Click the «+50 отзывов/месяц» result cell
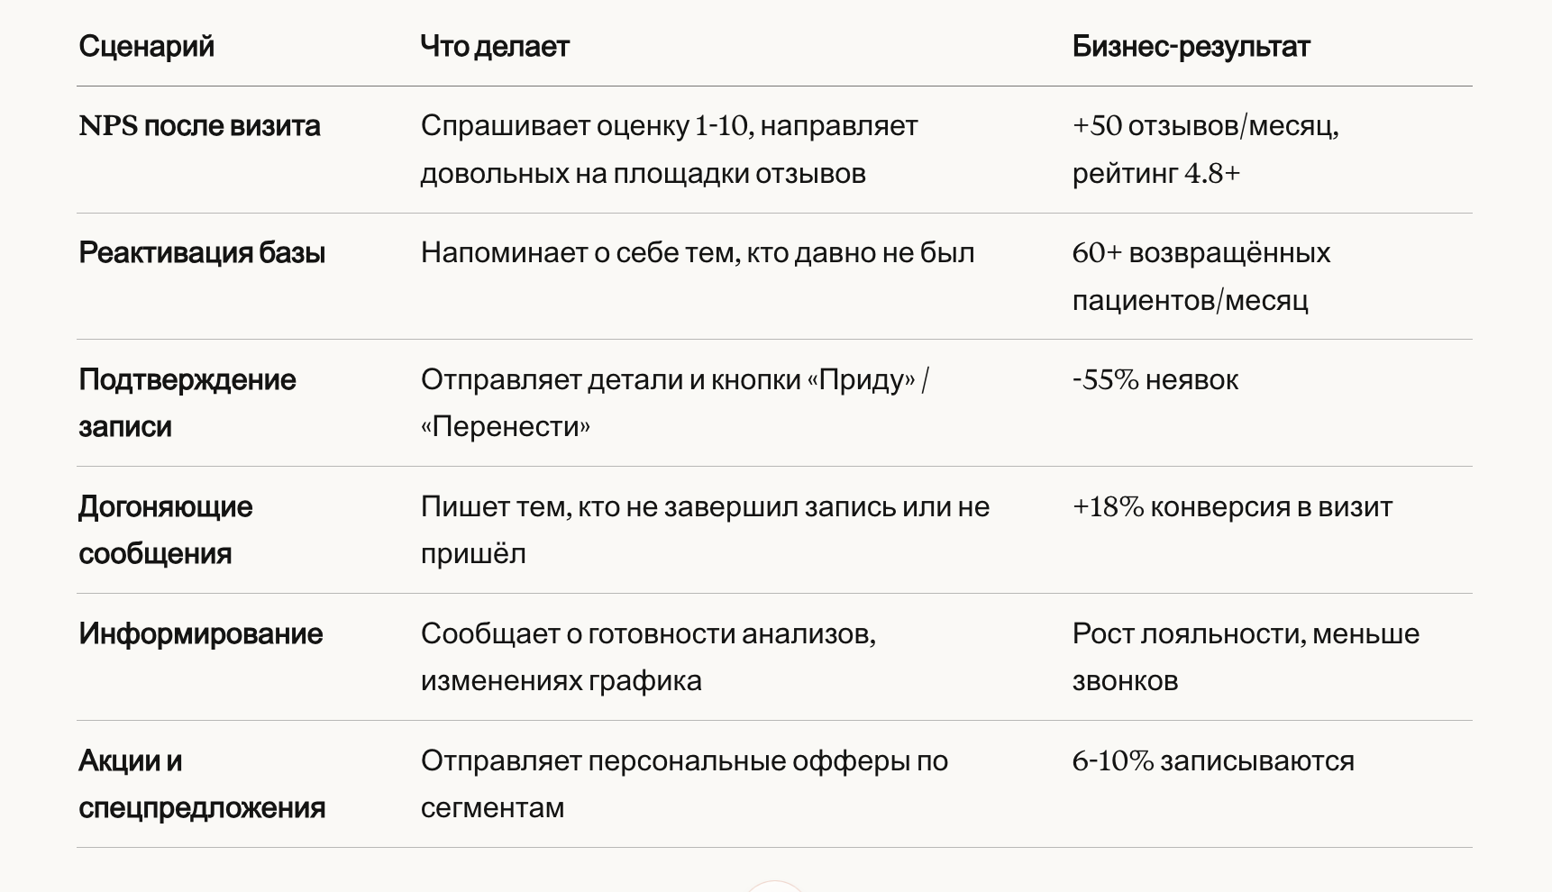The width and height of the screenshot is (1552, 892). 1205,150
